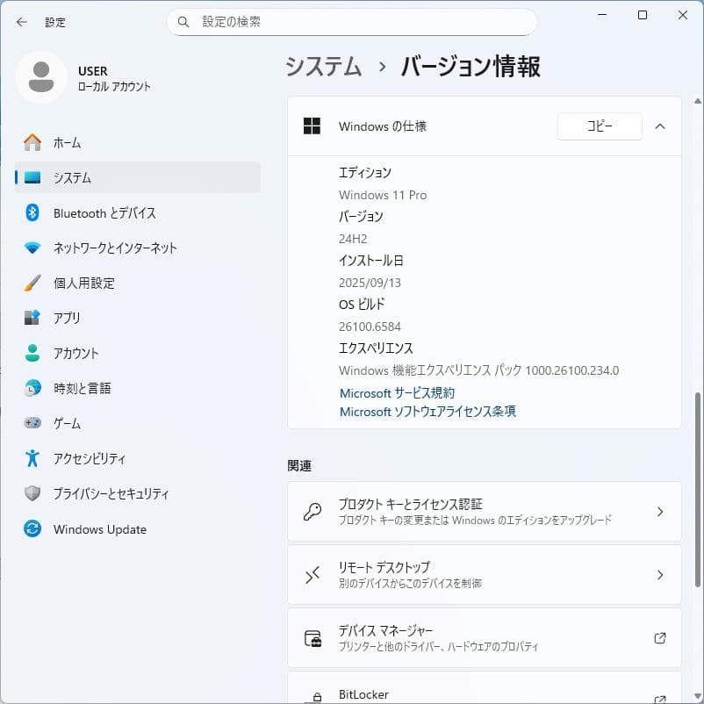Screen dimensions: 704x704
Task: Open プロダクト キーとライセンス認証 page
Action: point(484,511)
